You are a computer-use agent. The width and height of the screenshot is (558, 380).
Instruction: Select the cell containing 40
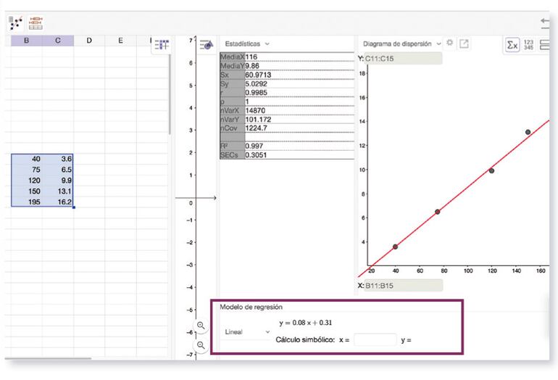pyautogui.click(x=27, y=159)
